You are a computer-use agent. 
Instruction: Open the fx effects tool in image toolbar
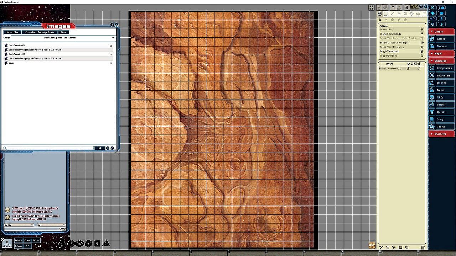pos(399,14)
